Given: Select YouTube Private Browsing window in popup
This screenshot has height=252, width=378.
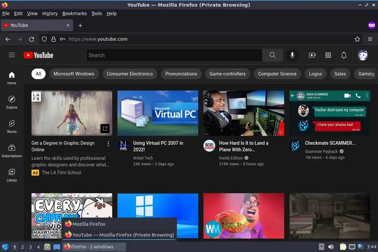Looking at the screenshot, I should [x=119, y=235].
